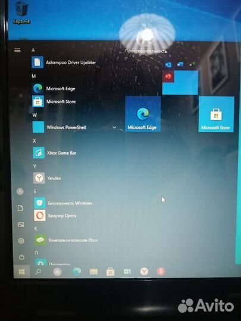Viewport: 241px width, 321px height.
Task: Switch to Yandex Browser on taskbar
Action: [x=144, y=272]
